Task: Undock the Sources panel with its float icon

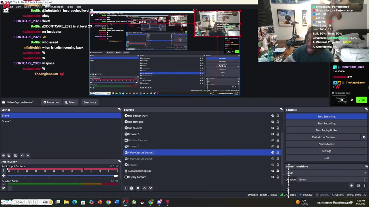Action: 281,110
